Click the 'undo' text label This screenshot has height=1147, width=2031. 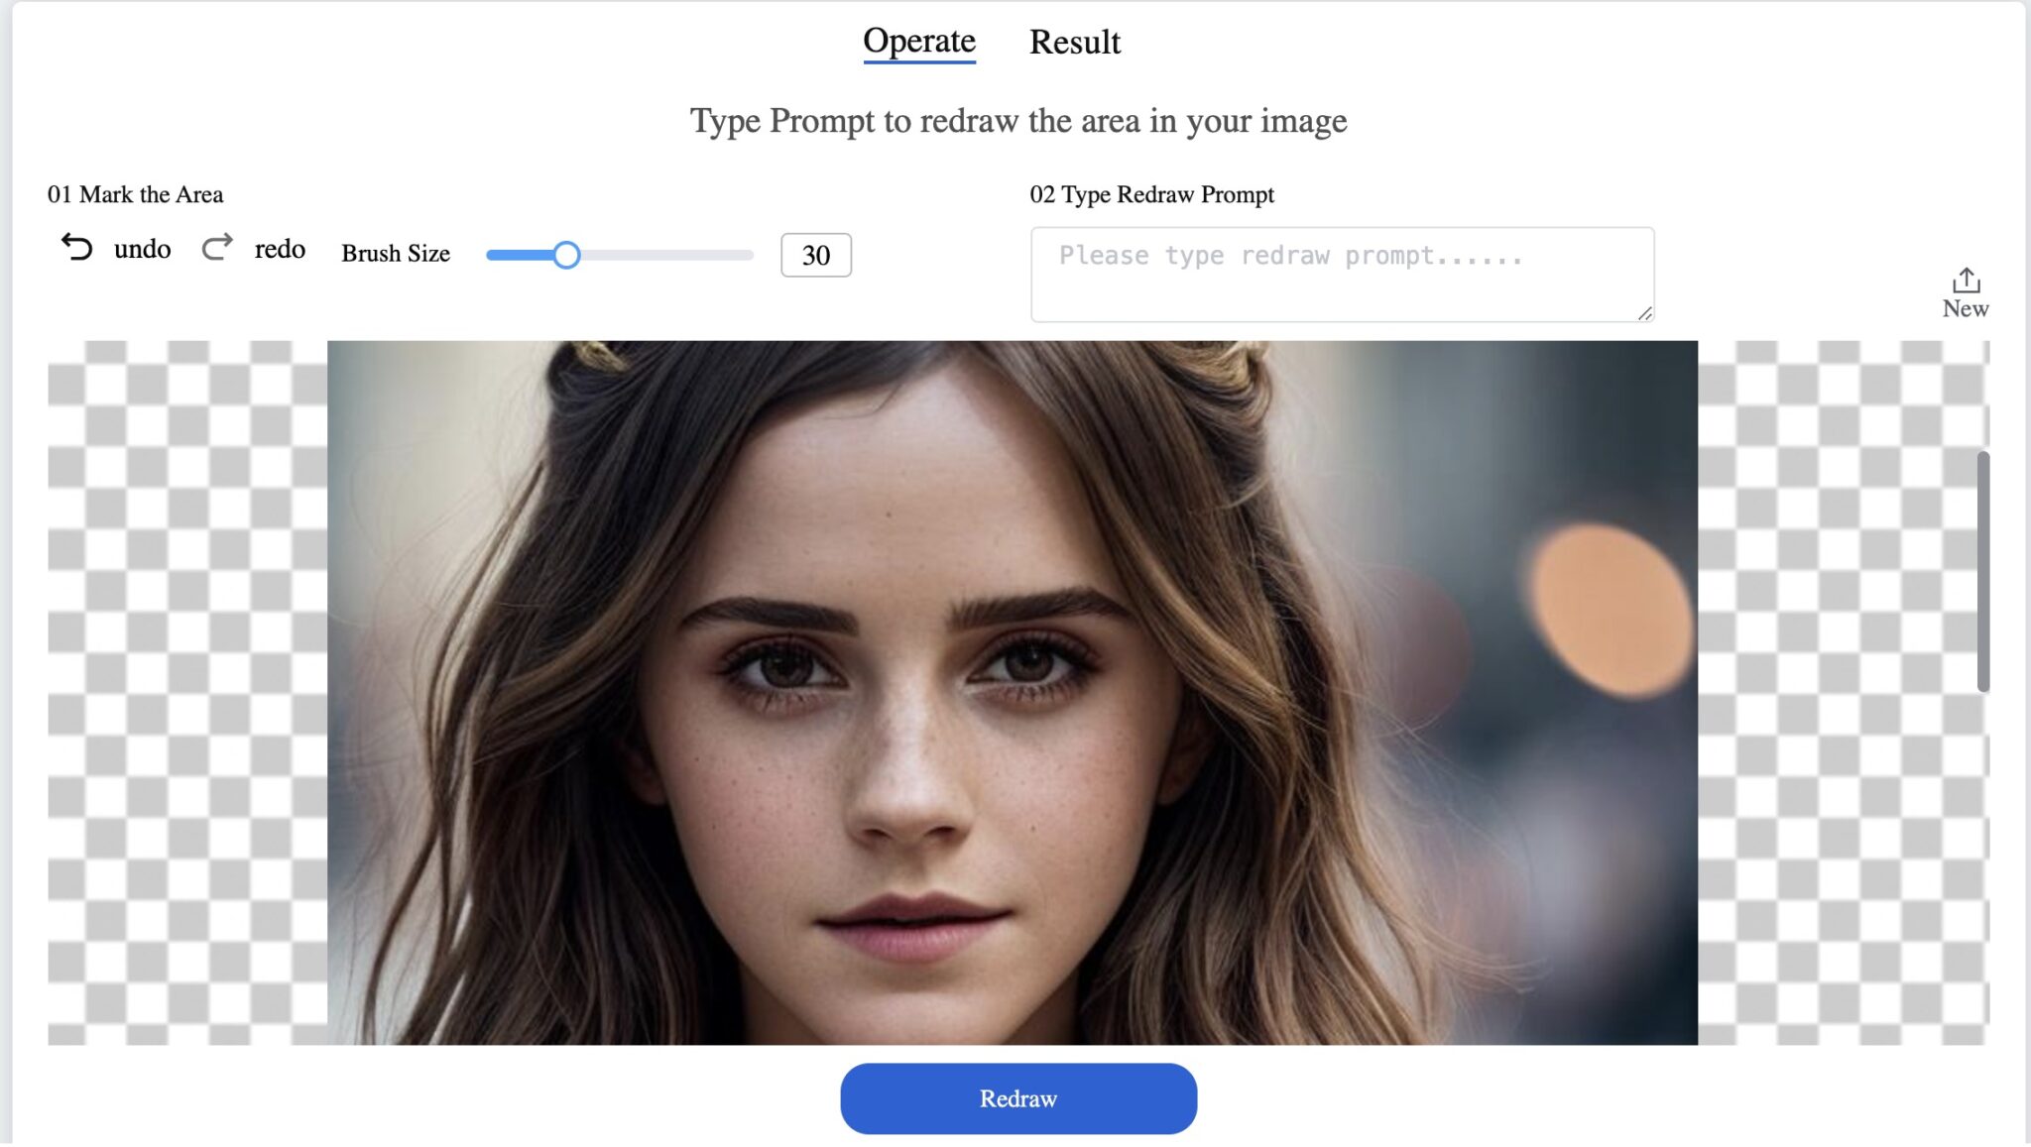pyautogui.click(x=142, y=250)
